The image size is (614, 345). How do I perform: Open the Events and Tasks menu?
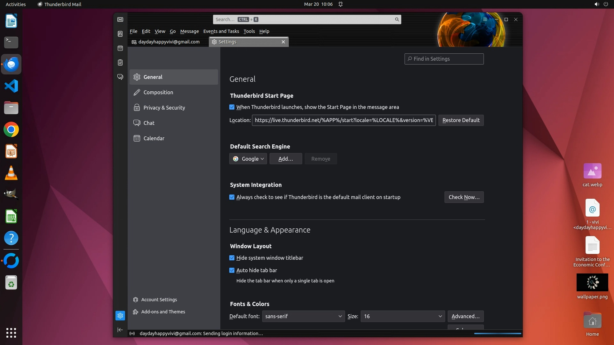tap(221, 31)
